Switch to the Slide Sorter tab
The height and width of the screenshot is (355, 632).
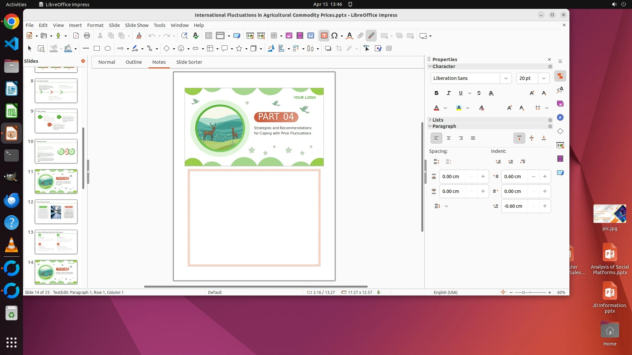click(189, 62)
